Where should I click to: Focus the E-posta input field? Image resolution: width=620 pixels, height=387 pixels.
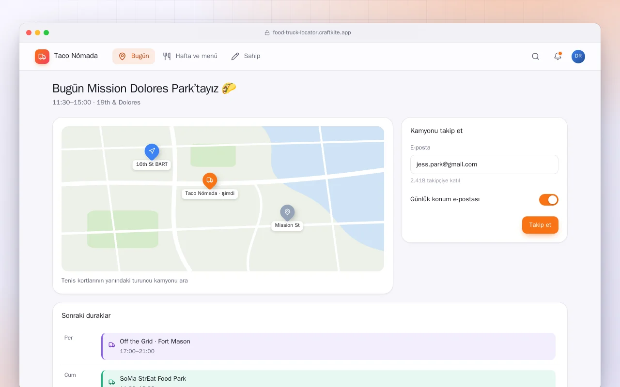pos(484,164)
